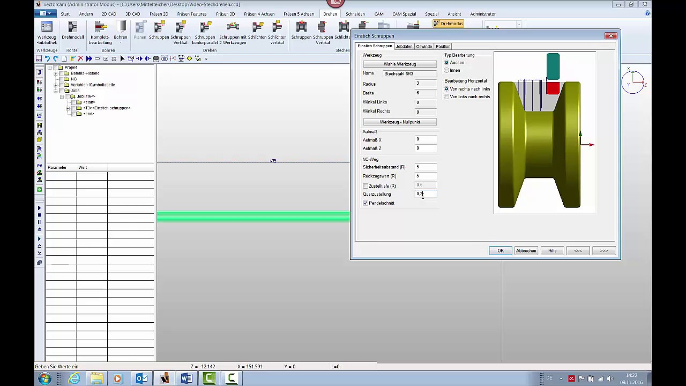Open Outlook from the taskbar
Screen dimensions: 686x386
pyautogui.click(x=141, y=378)
